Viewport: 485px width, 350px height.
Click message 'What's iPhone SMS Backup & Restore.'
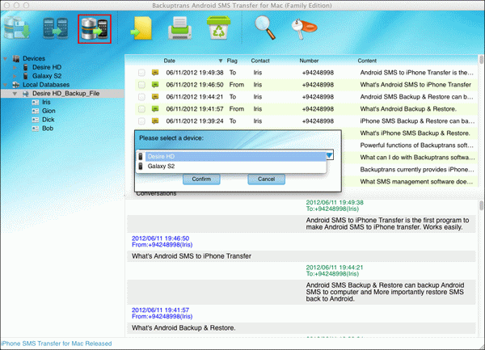(x=415, y=133)
